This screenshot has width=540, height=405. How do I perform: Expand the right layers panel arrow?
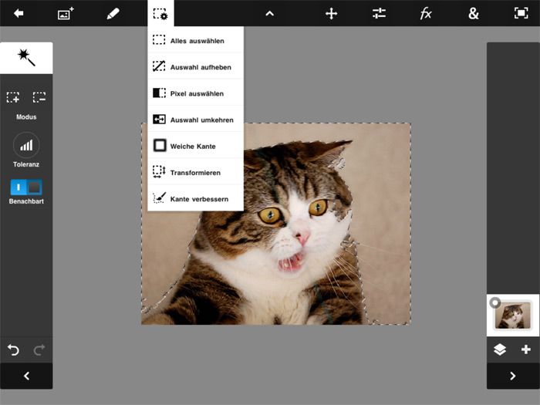[x=513, y=376]
